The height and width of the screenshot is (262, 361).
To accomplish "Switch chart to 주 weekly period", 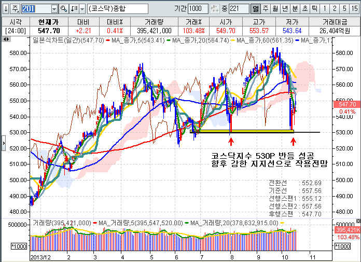I will click(265, 9).
